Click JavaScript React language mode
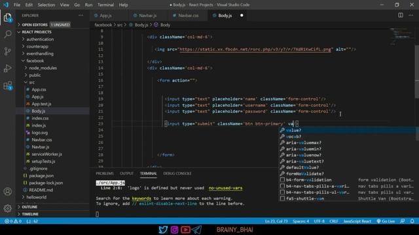This screenshot has height=235, width=419. tap(357, 221)
